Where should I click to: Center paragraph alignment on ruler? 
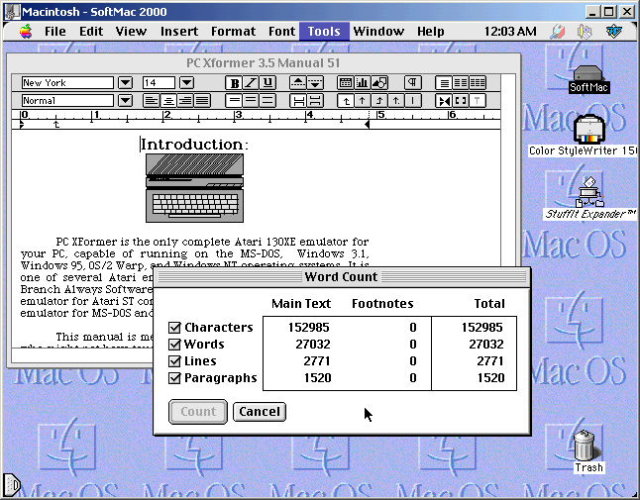coord(168,100)
